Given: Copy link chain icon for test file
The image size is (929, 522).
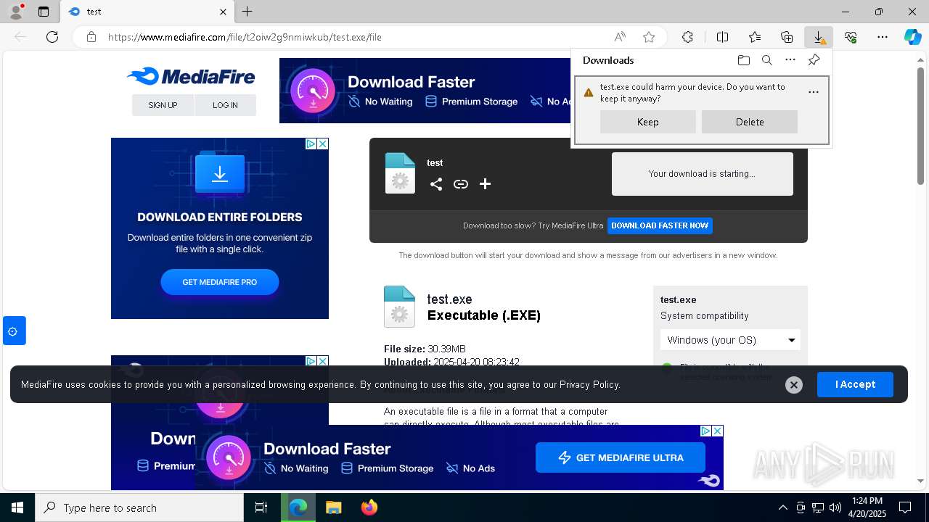Looking at the screenshot, I should 461,184.
